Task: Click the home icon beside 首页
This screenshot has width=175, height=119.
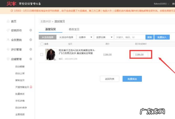Action: click(8, 21)
